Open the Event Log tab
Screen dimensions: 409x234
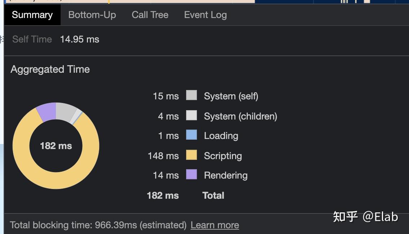tap(205, 15)
